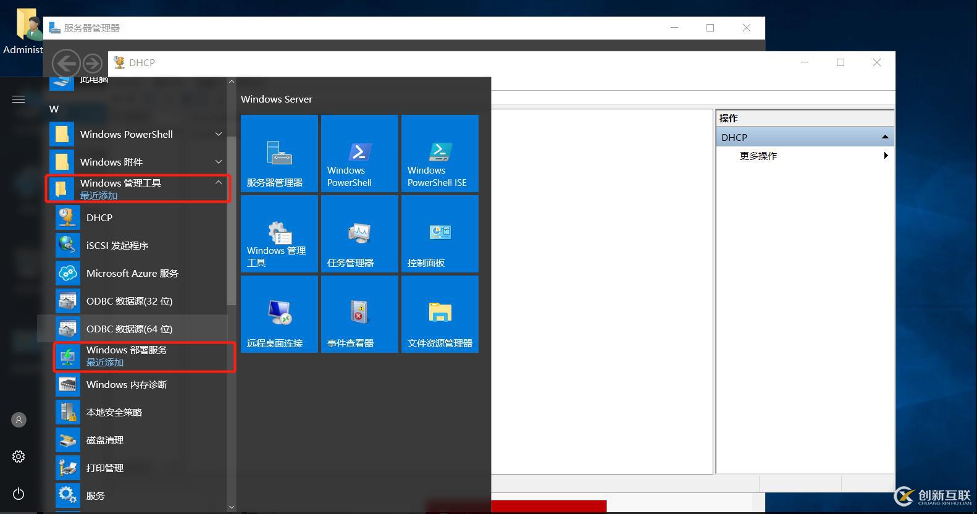Viewport: 977px width, 514px height.
Task: Click the app list scrollbar up arrow
Action: tap(232, 82)
